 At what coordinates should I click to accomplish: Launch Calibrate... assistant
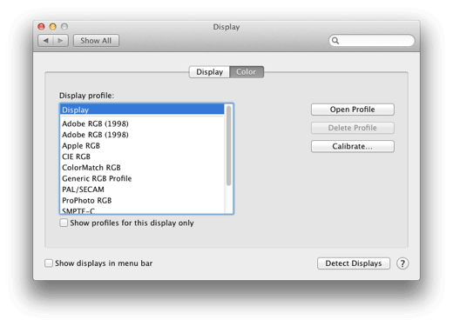pos(353,146)
